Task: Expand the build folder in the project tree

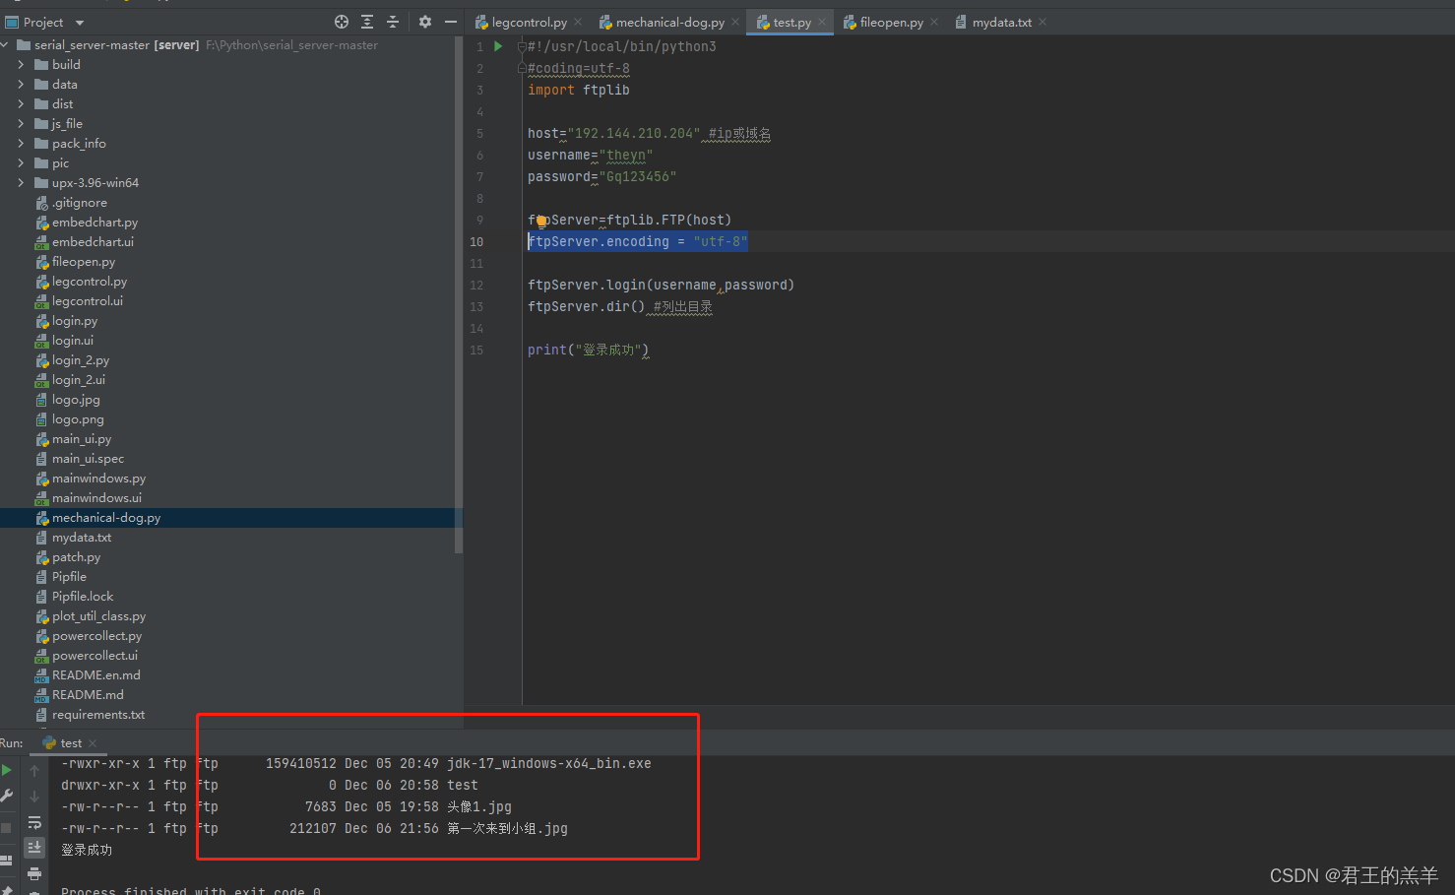Action: tap(22, 64)
